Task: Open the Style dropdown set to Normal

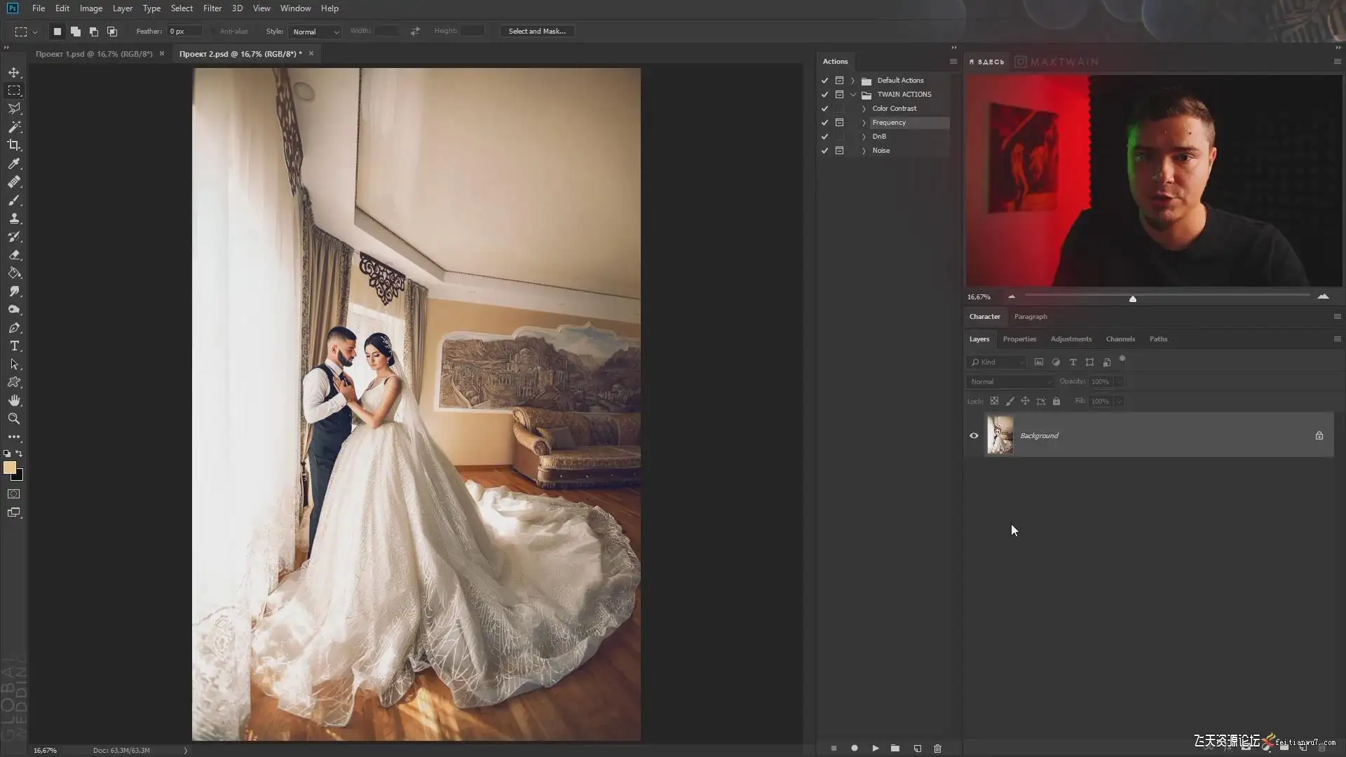Action: (x=315, y=32)
